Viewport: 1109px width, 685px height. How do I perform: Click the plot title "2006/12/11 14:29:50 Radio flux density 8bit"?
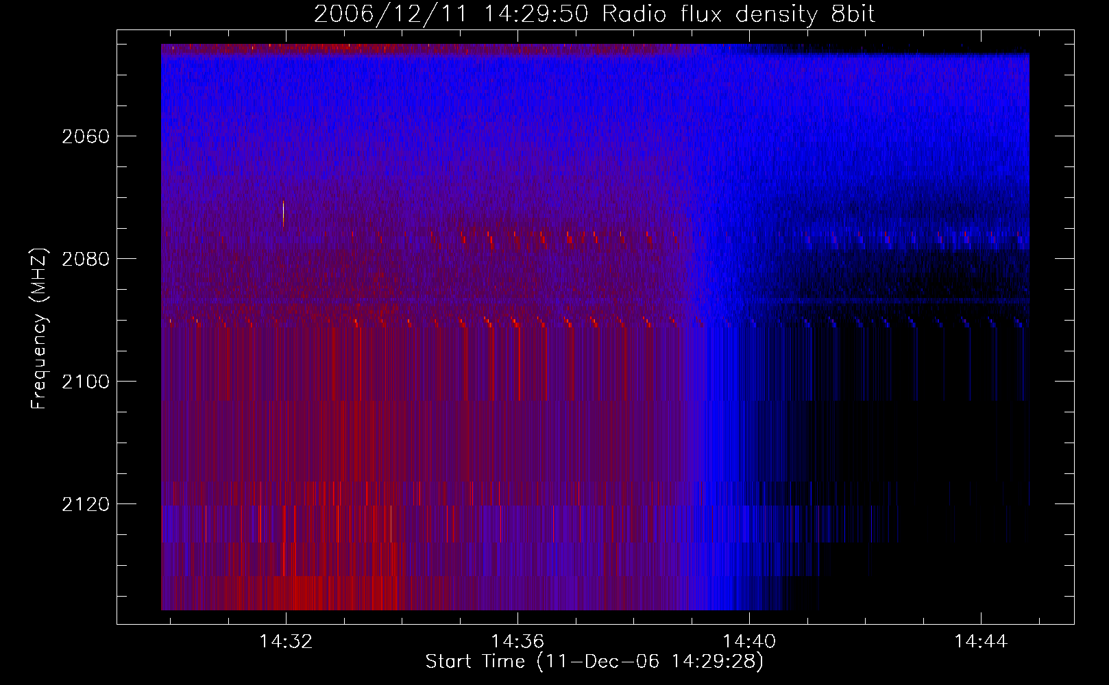point(594,14)
